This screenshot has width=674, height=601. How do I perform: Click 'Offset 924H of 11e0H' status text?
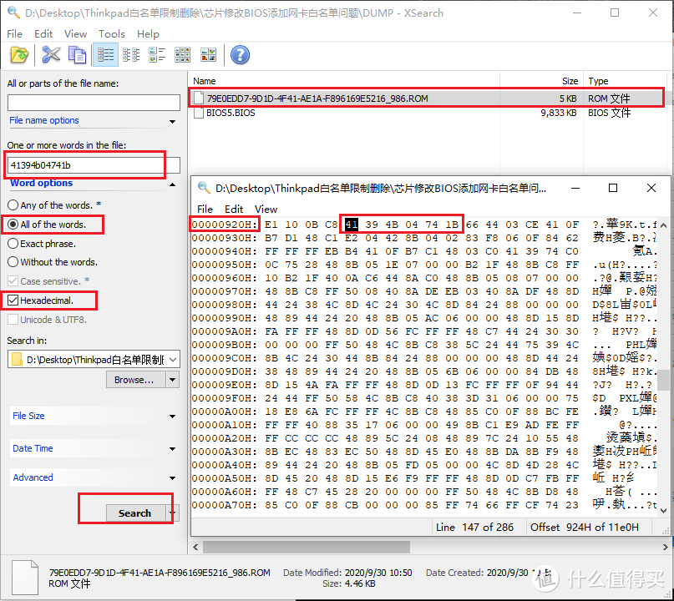click(585, 527)
